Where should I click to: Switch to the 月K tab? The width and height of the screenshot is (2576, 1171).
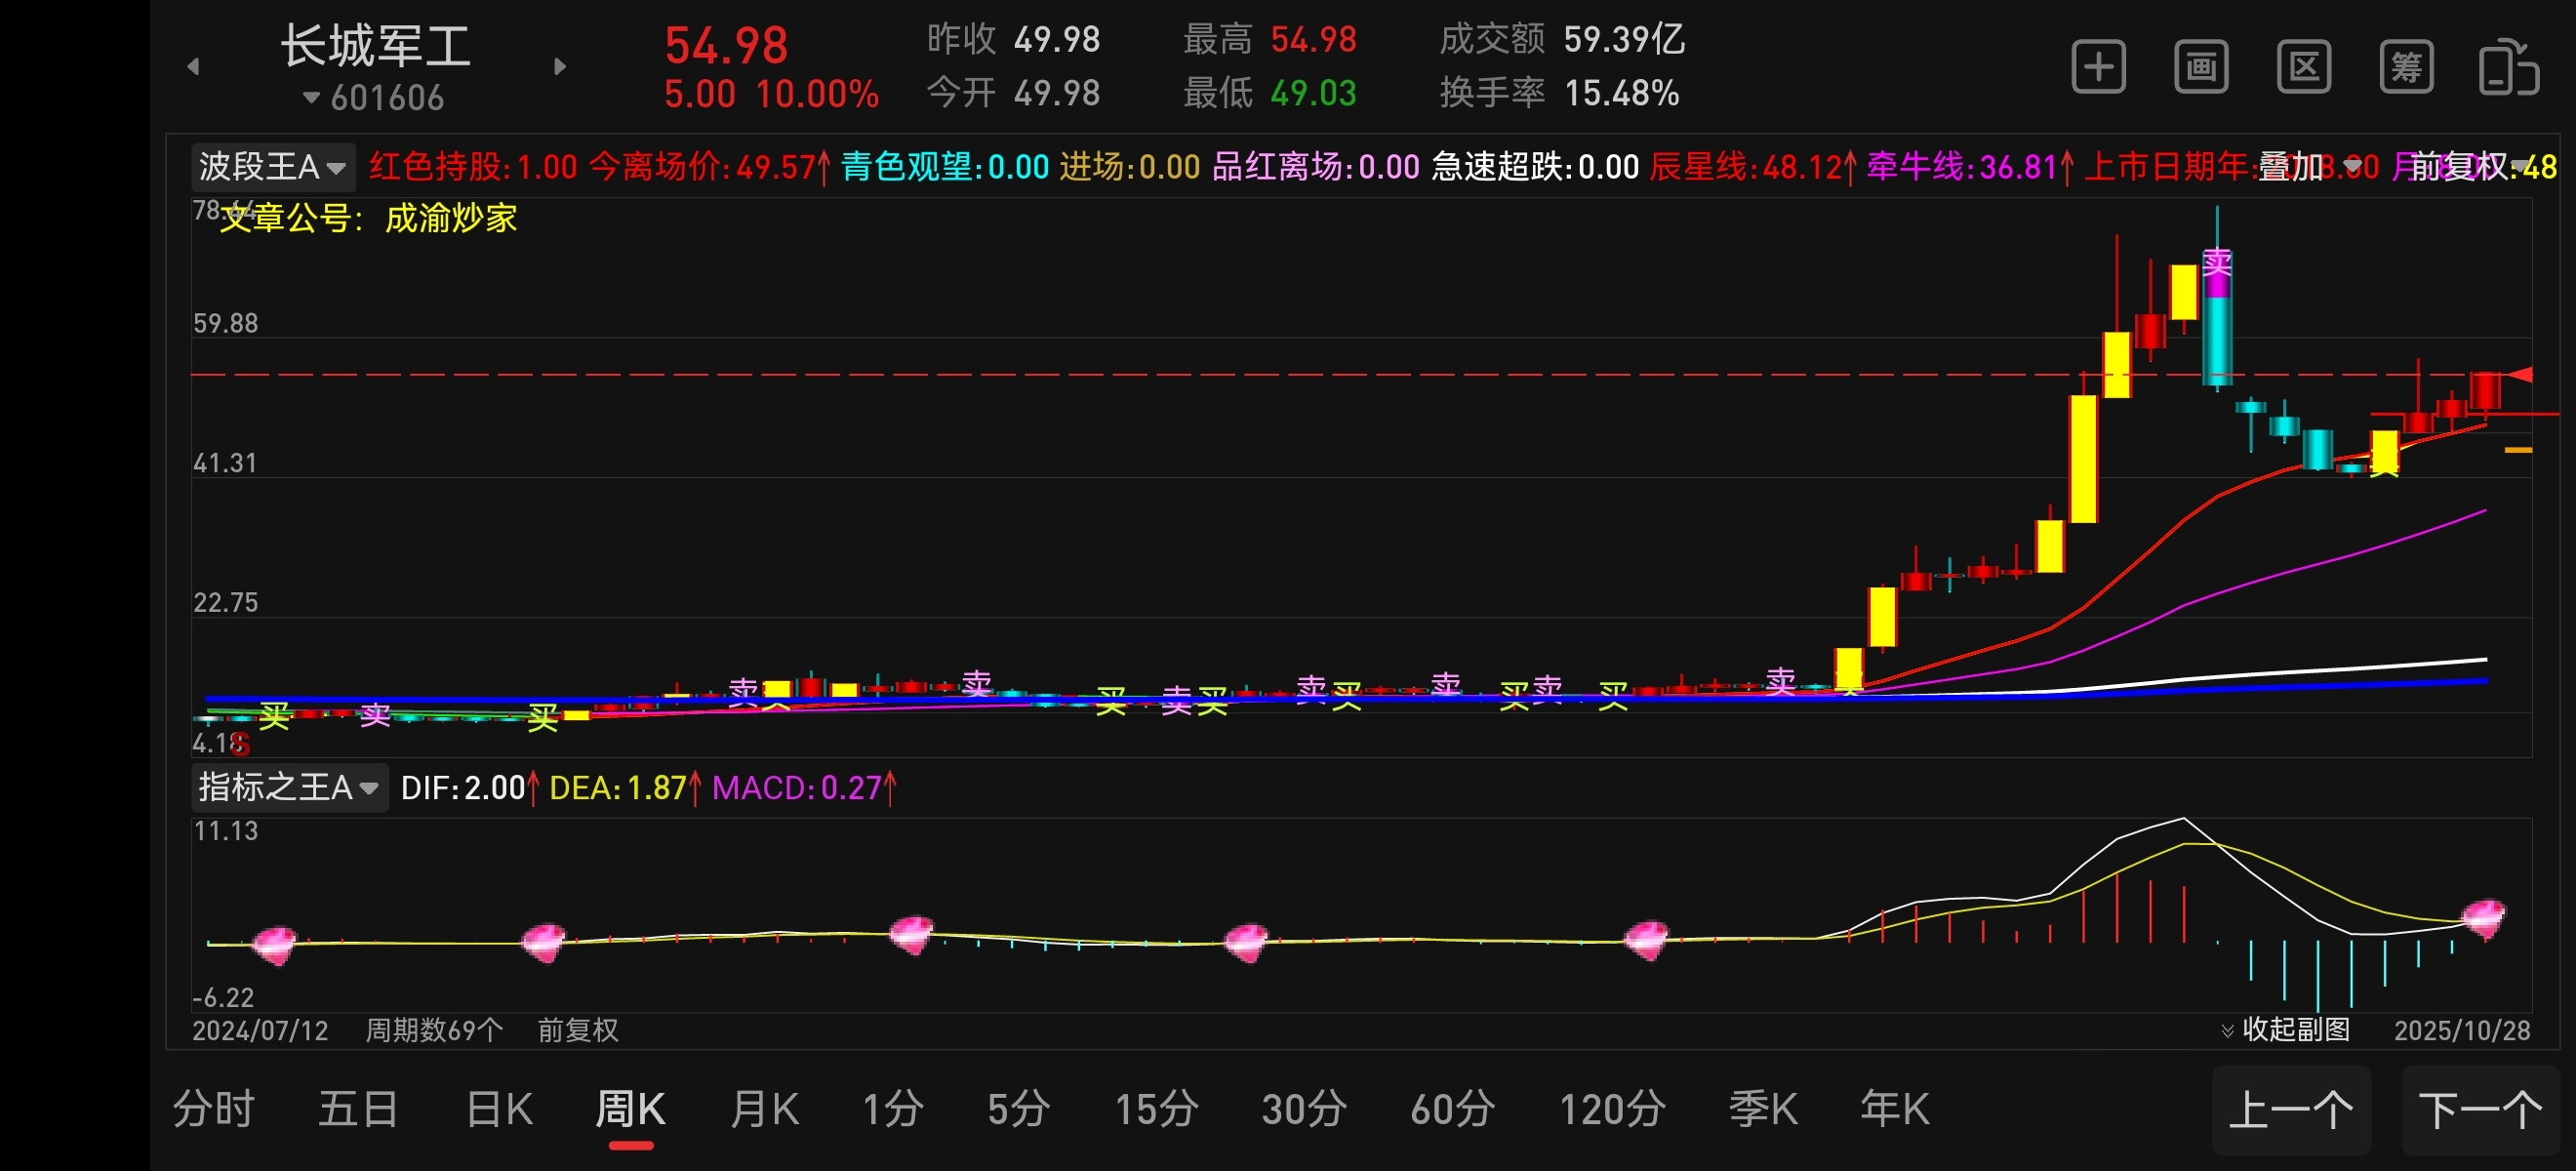pyautogui.click(x=764, y=1109)
